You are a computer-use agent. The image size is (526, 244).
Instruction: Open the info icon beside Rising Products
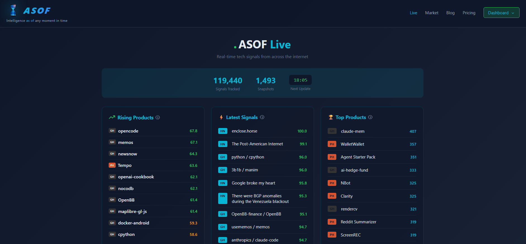(x=158, y=117)
